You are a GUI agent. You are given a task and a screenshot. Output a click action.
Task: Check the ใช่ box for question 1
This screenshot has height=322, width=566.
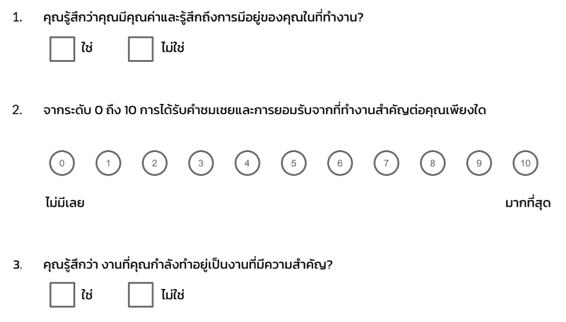(62, 49)
